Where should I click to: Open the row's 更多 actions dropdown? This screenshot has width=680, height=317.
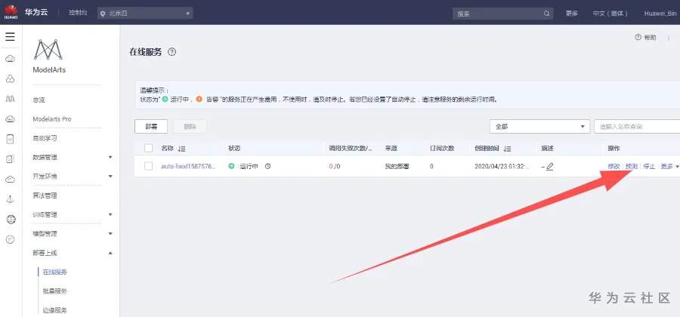pos(669,166)
